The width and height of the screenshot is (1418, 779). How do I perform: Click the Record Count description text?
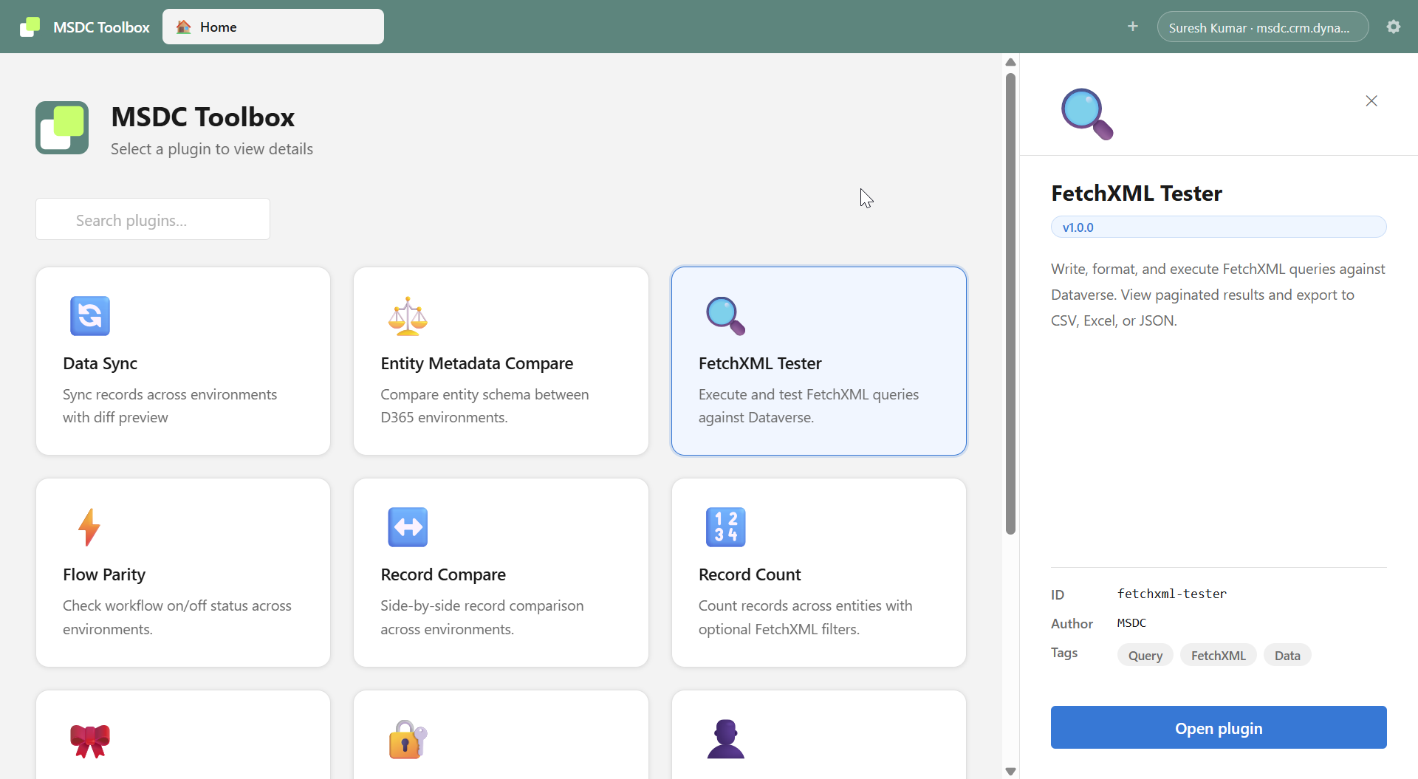805,617
